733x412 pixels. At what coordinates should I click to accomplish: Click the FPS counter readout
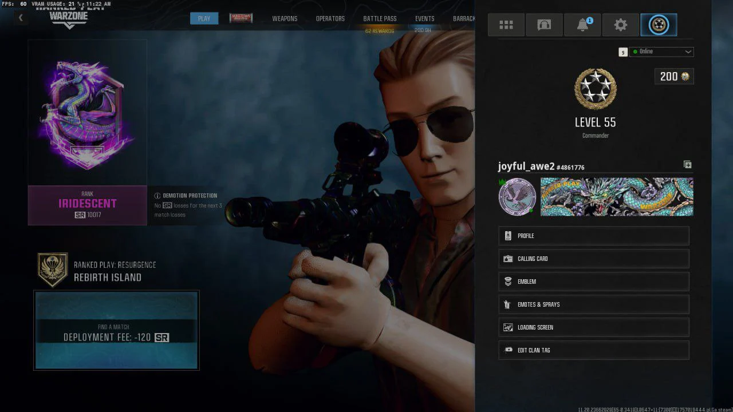pos(14,4)
